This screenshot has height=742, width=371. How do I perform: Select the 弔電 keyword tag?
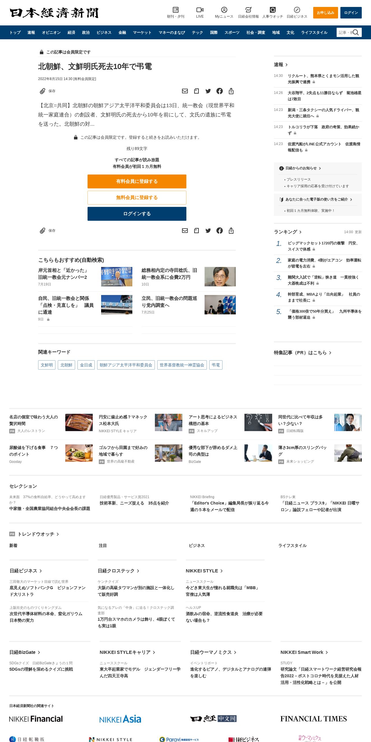(216, 365)
